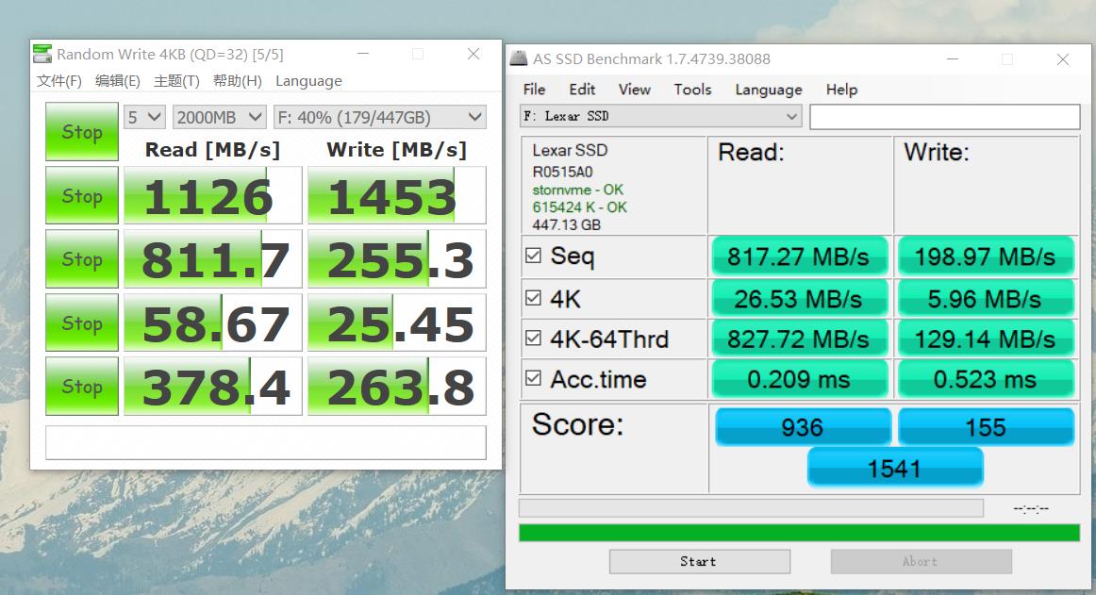Click the top Stop button beside test count

coord(82,131)
